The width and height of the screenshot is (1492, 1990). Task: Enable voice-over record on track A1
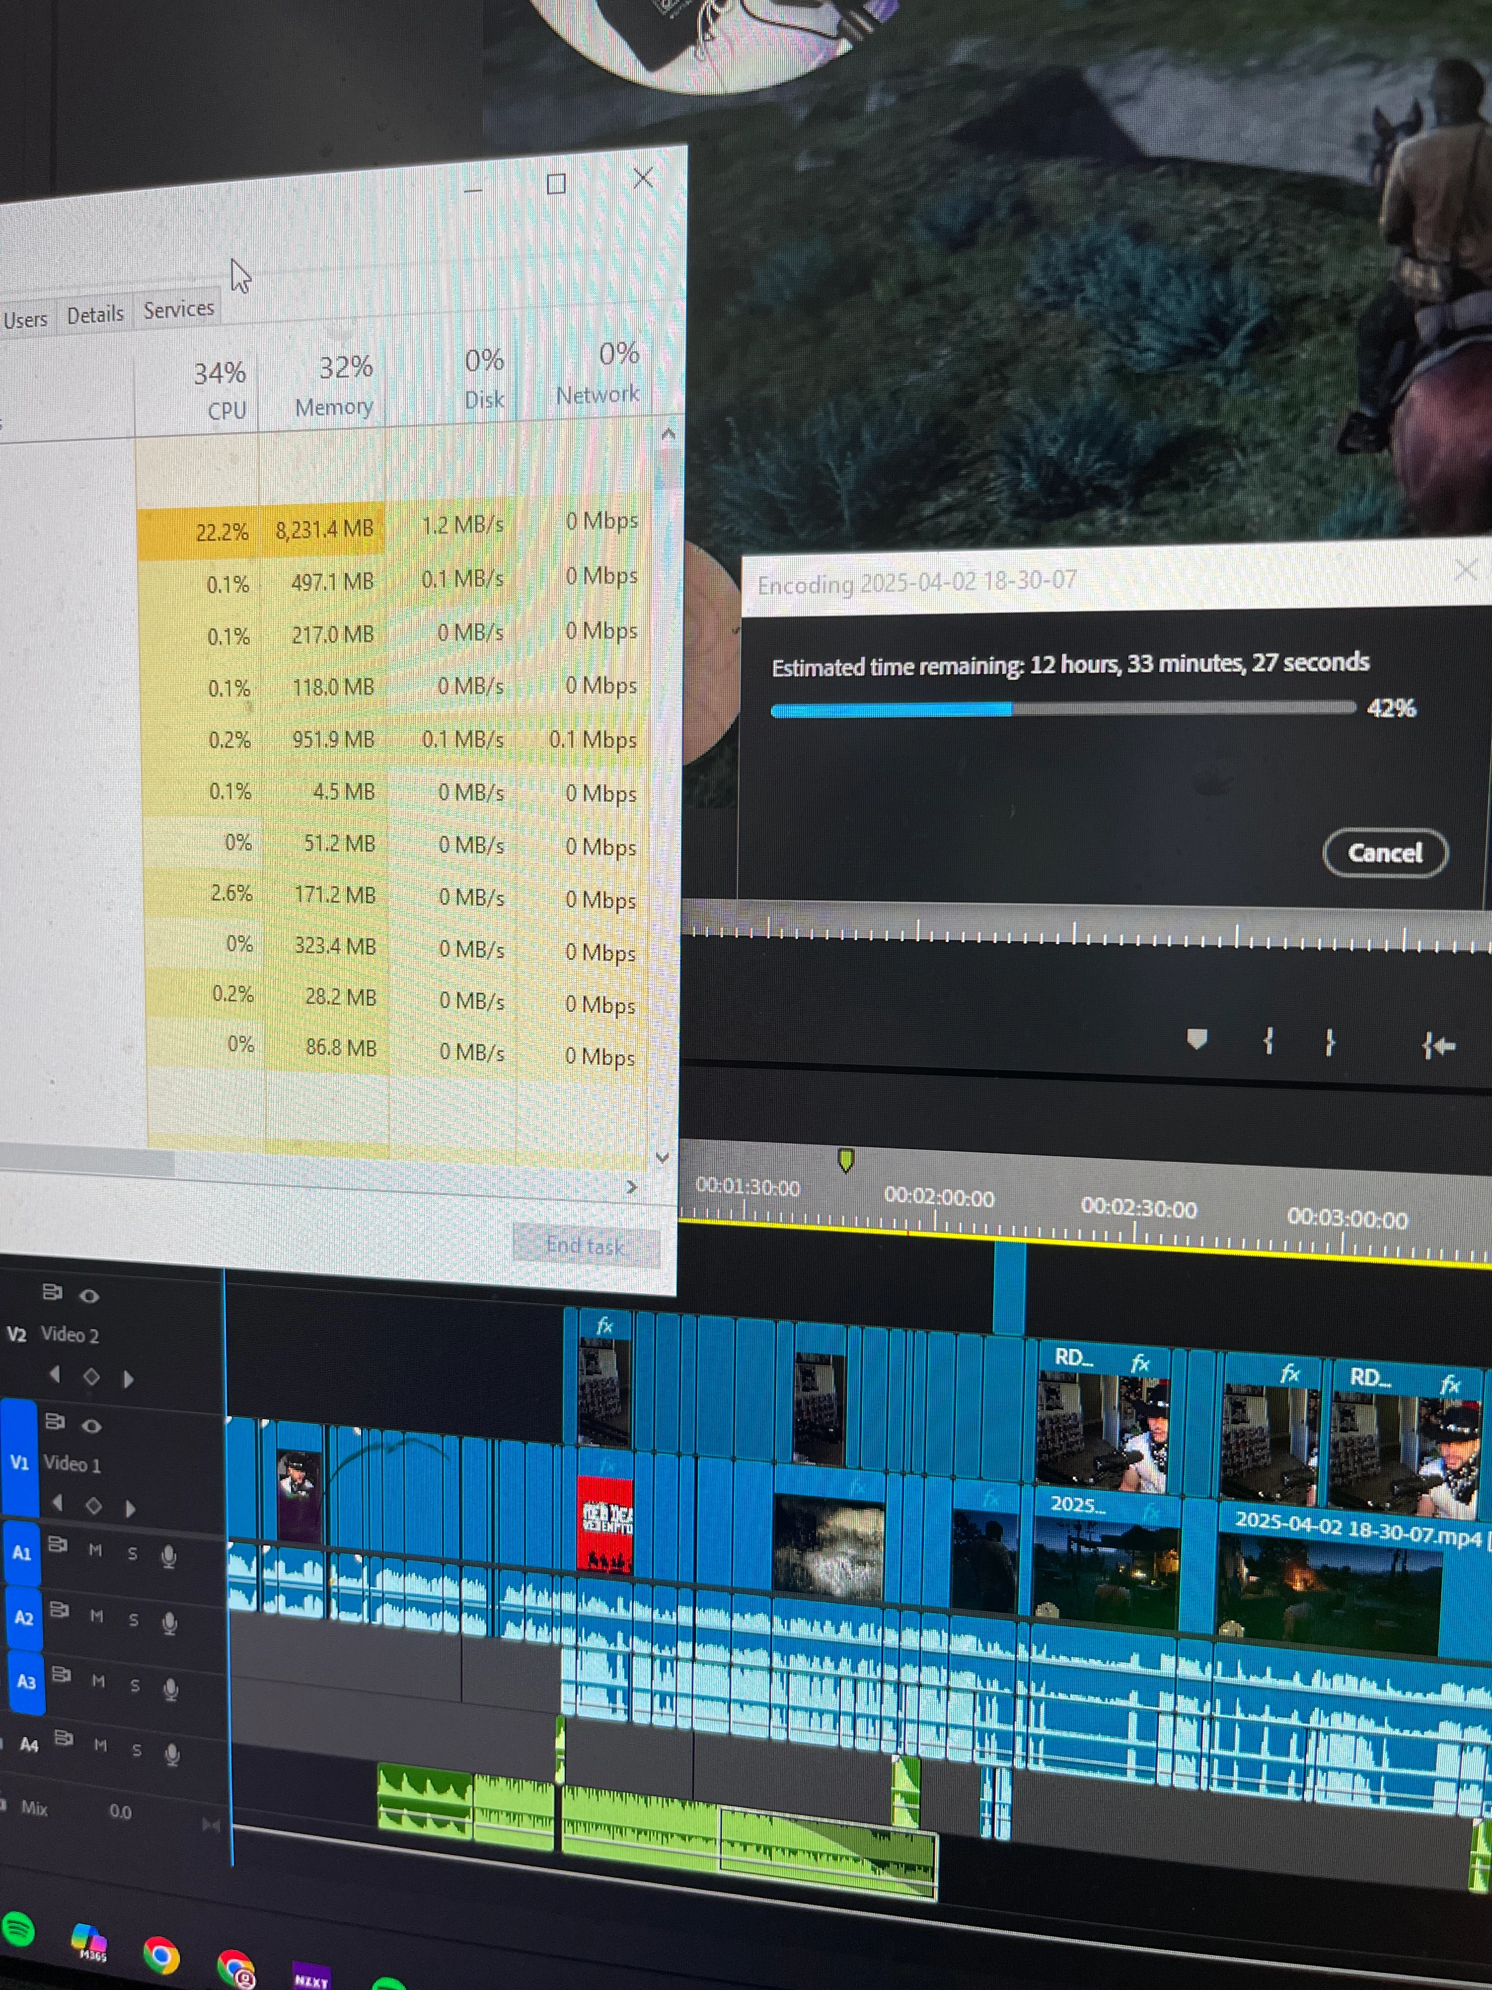pos(168,1557)
